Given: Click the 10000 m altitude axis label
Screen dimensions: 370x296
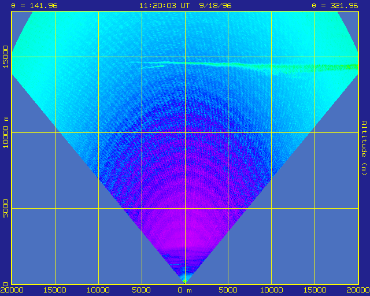Looking at the screenshot, I should [x=5, y=132].
